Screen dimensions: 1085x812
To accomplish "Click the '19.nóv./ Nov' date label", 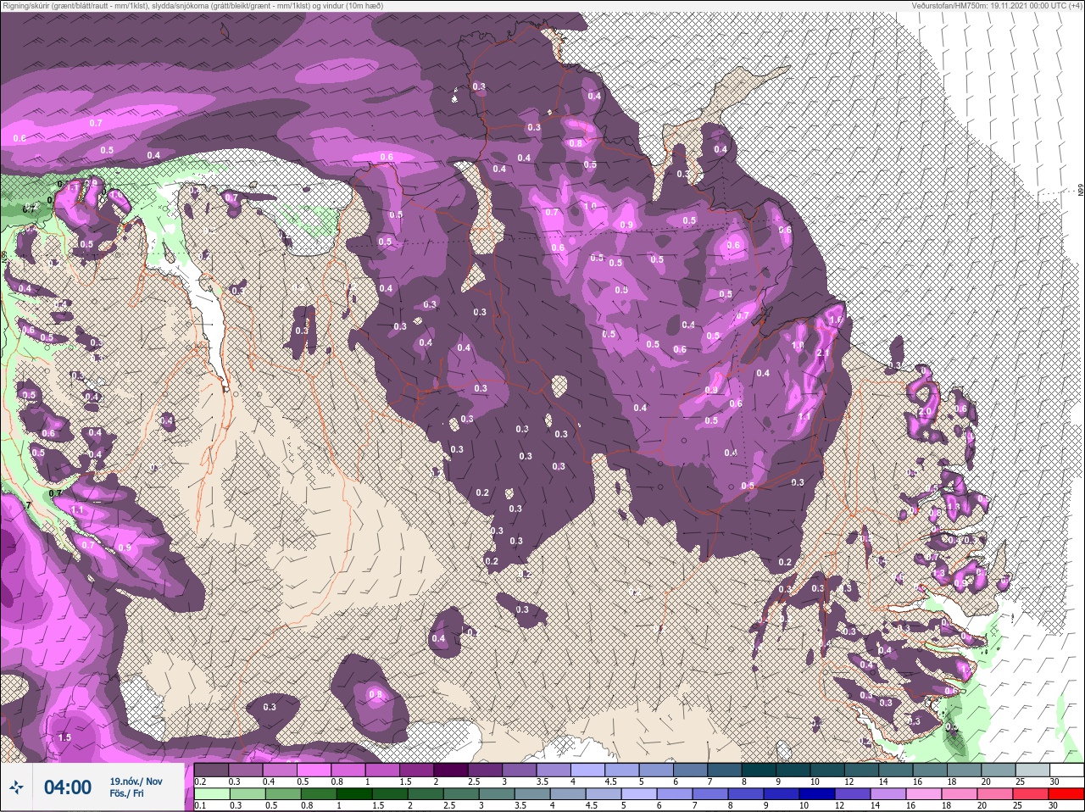I will coord(136,781).
